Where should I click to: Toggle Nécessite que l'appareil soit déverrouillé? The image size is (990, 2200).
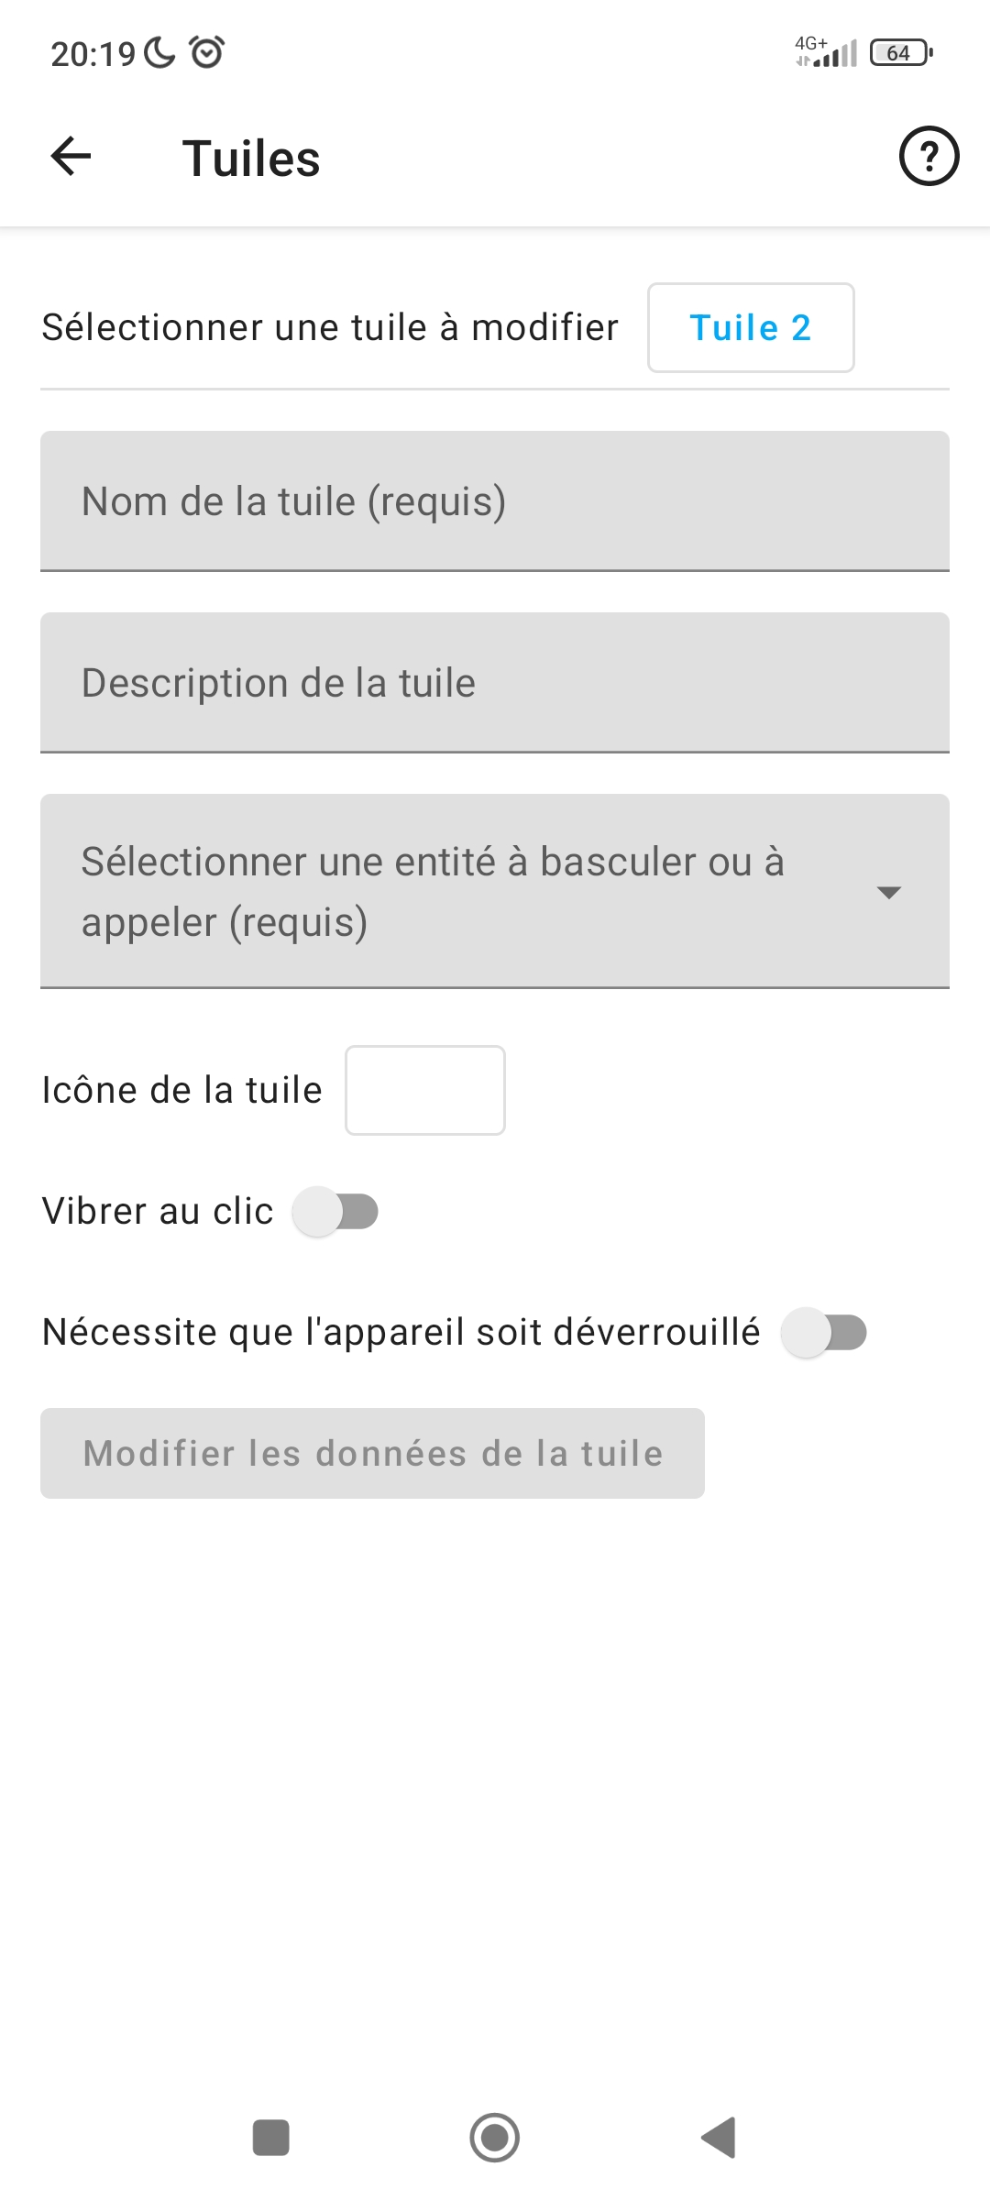coord(823,1332)
